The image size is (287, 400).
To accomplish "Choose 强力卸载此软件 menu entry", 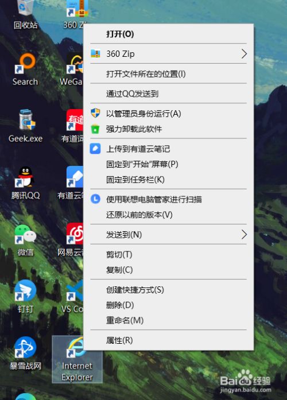I will pos(169,129).
